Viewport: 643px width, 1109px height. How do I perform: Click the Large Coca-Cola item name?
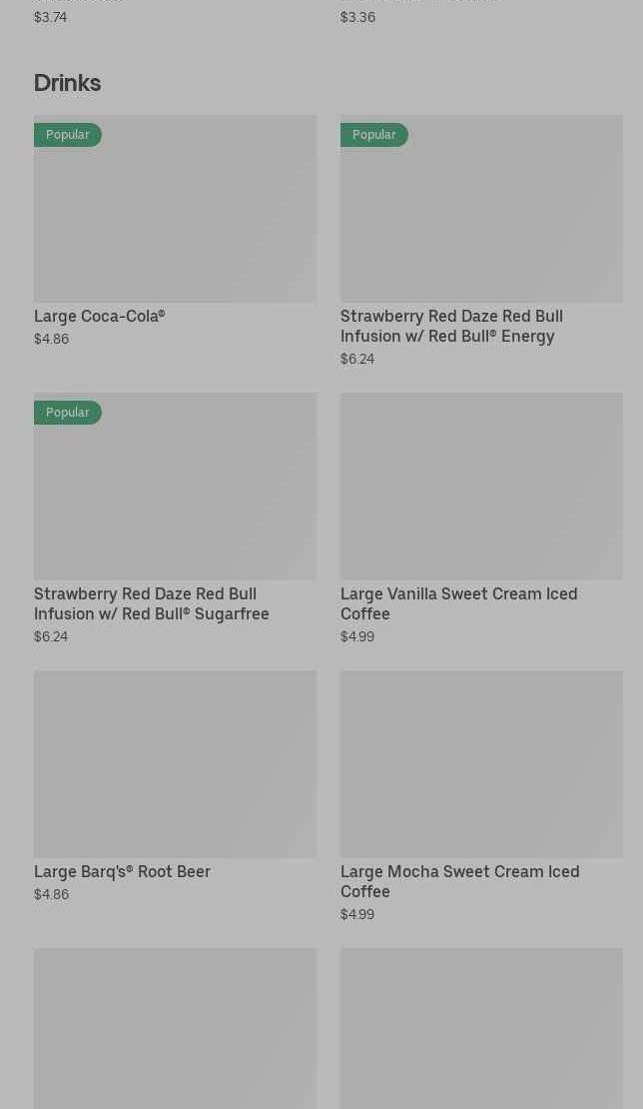pyautogui.click(x=100, y=316)
